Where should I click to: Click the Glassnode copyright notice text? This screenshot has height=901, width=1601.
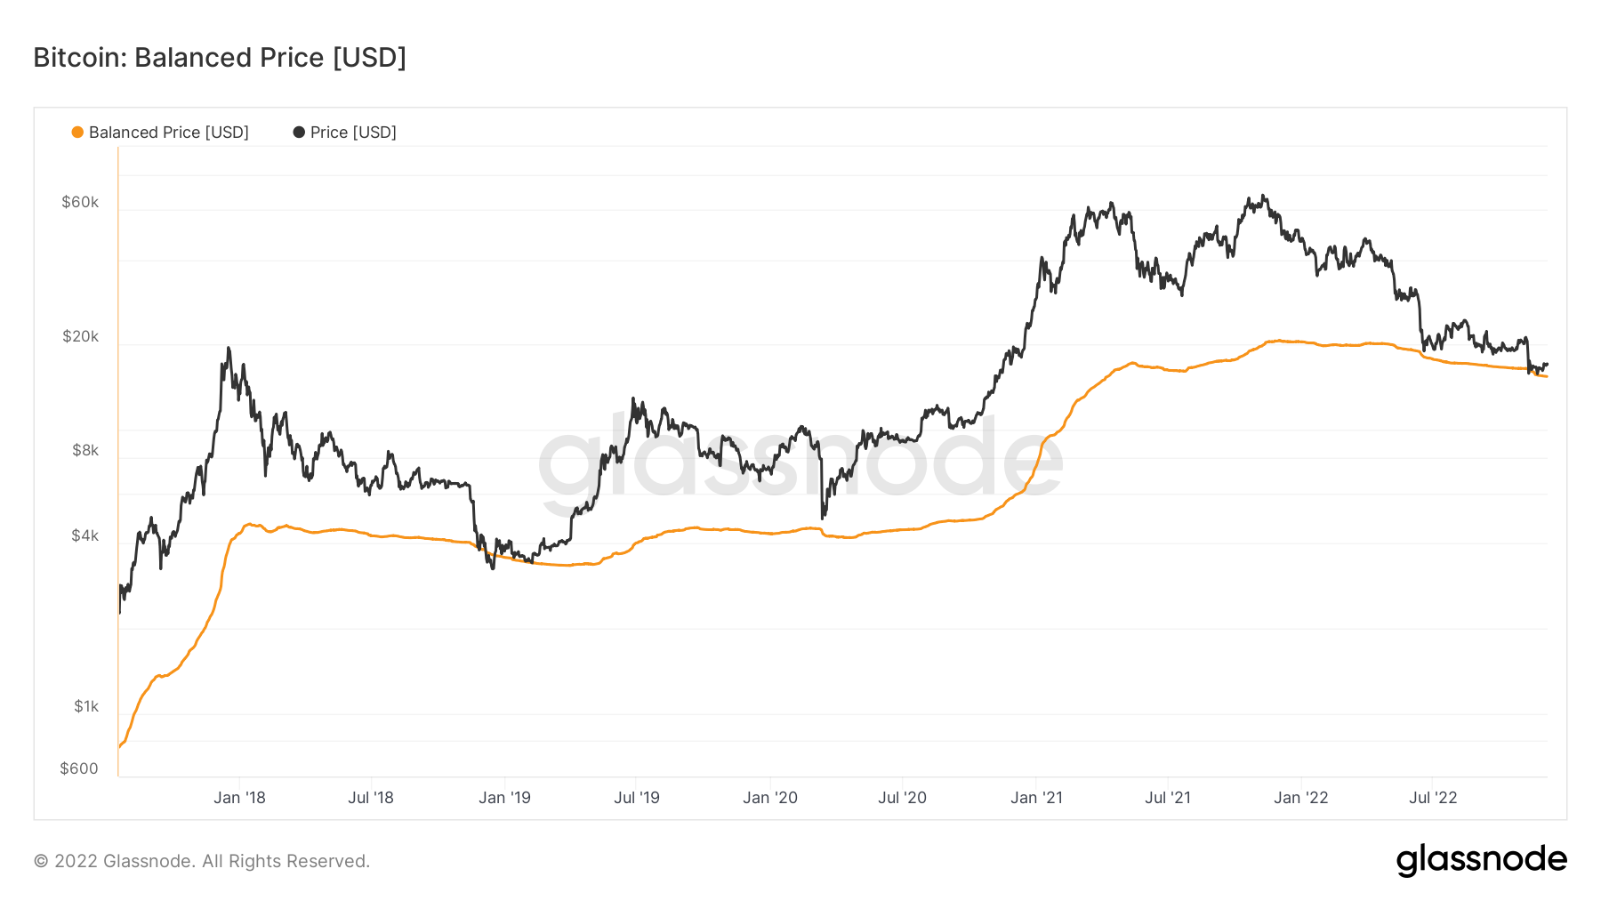point(202,861)
